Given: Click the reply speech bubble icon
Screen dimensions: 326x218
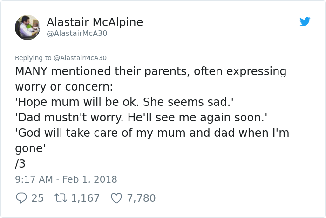Looking at the screenshot, I should pos(21,198).
